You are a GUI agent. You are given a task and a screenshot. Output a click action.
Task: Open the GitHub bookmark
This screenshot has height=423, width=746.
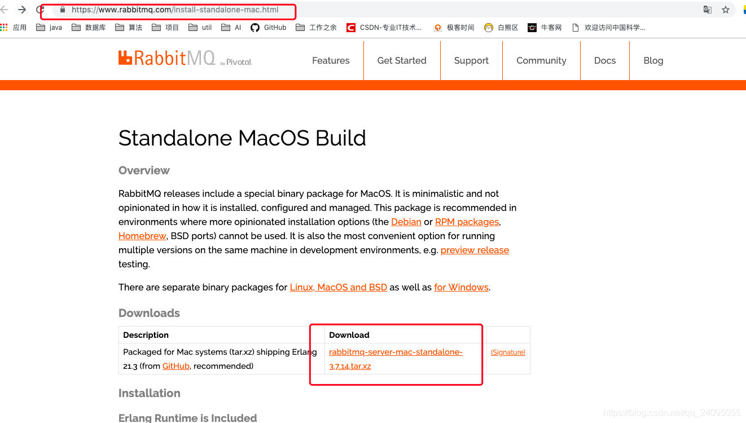[x=269, y=27]
